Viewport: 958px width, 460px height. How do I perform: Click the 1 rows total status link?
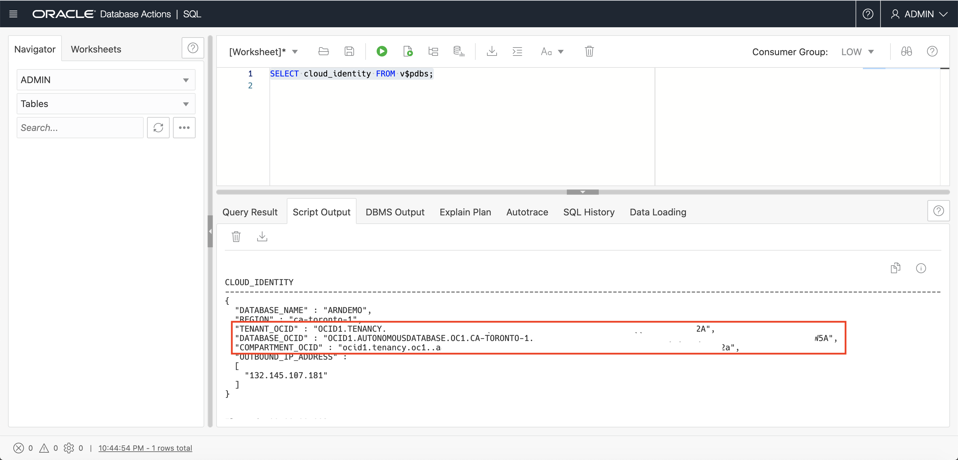pos(145,448)
